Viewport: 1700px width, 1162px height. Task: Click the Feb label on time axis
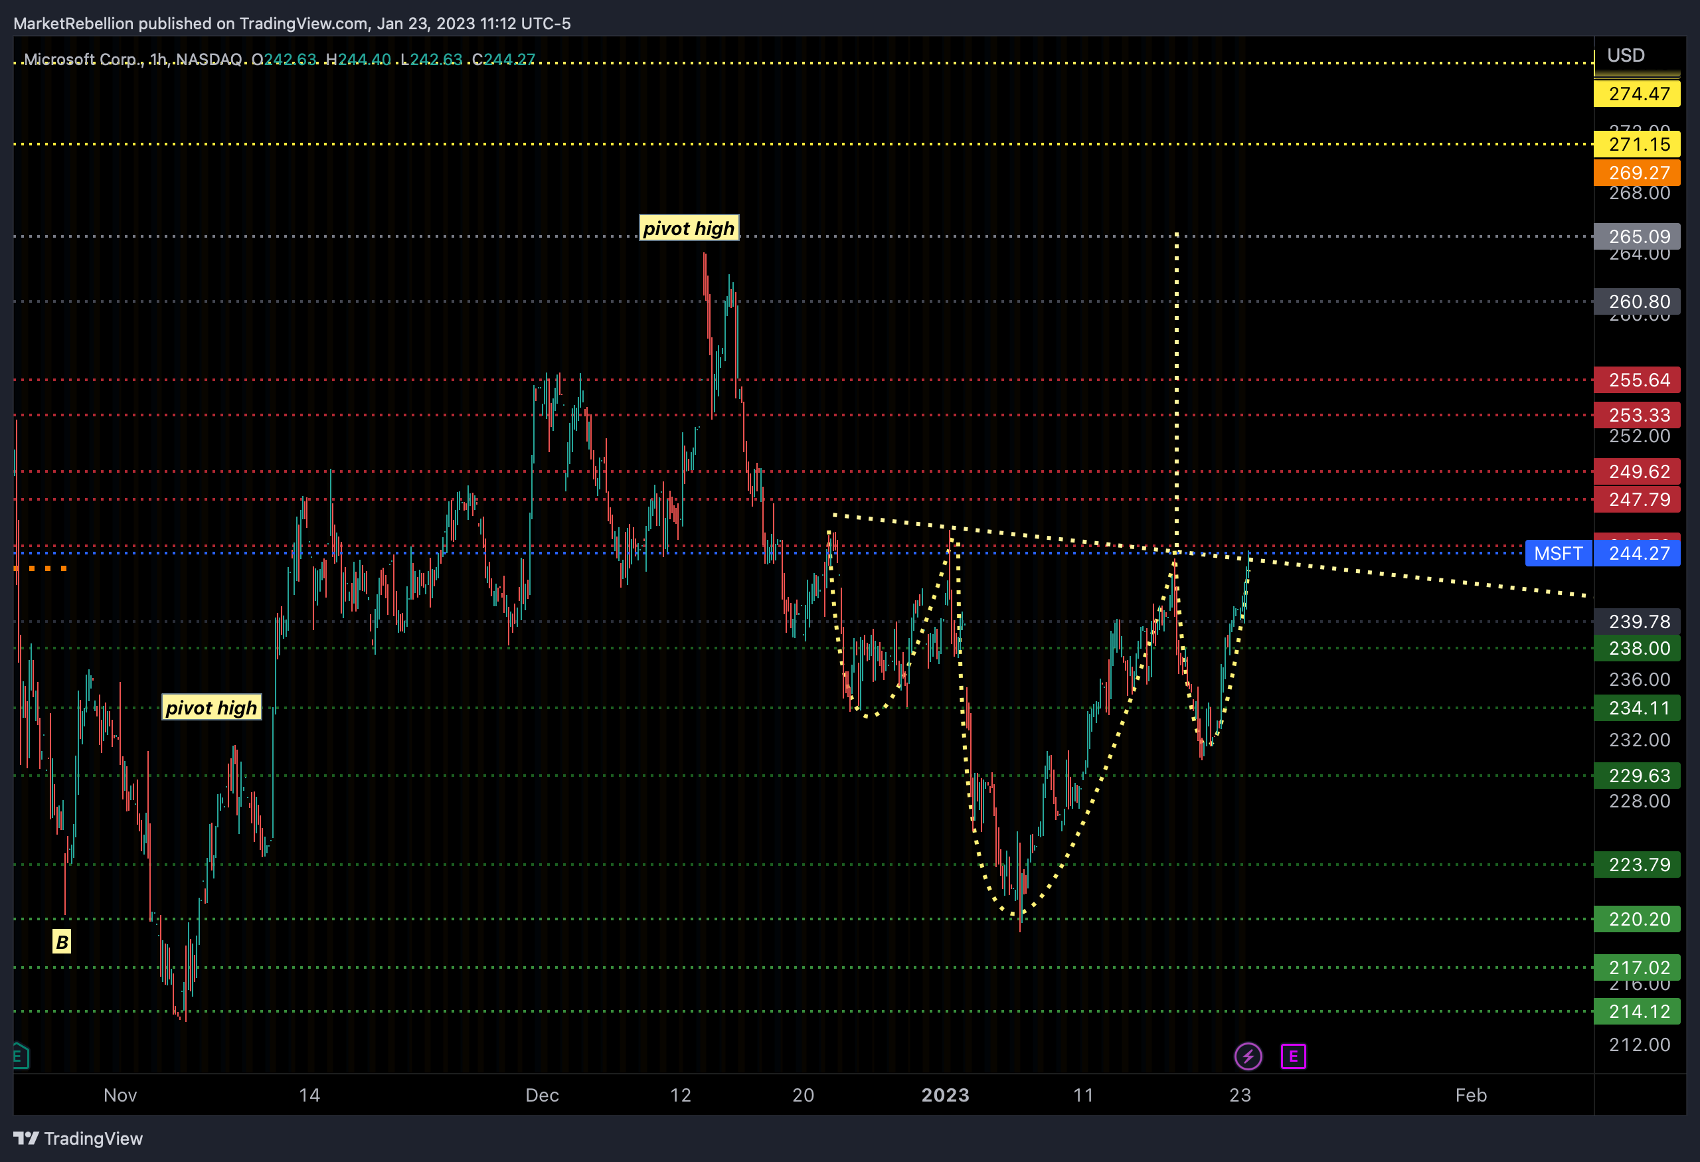(1471, 1095)
